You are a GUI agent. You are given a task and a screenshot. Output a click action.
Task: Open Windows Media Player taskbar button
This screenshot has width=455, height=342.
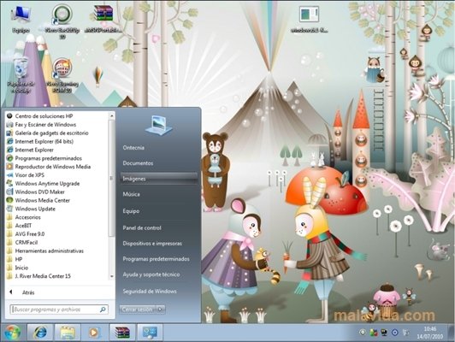pos(94,333)
